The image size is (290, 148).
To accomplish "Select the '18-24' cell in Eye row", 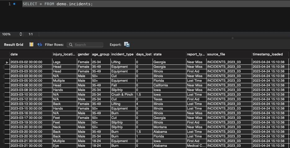I will [x=101, y=146].
